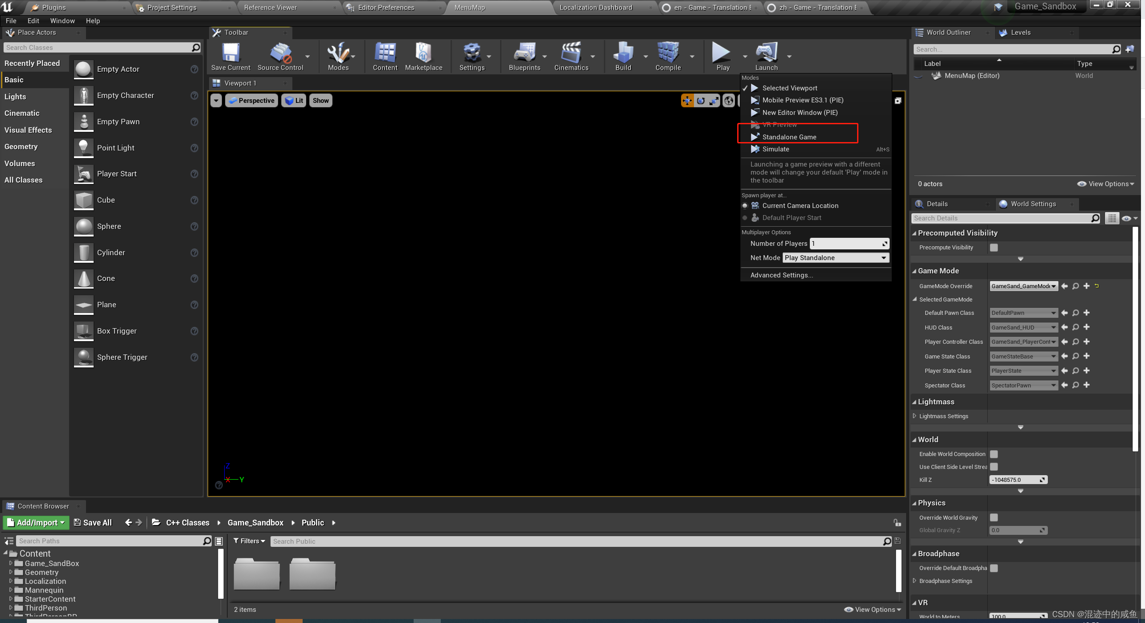The height and width of the screenshot is (623, 1145).
Task: Open the GameMode Override dropdown
Action: tap(1023, 286)
